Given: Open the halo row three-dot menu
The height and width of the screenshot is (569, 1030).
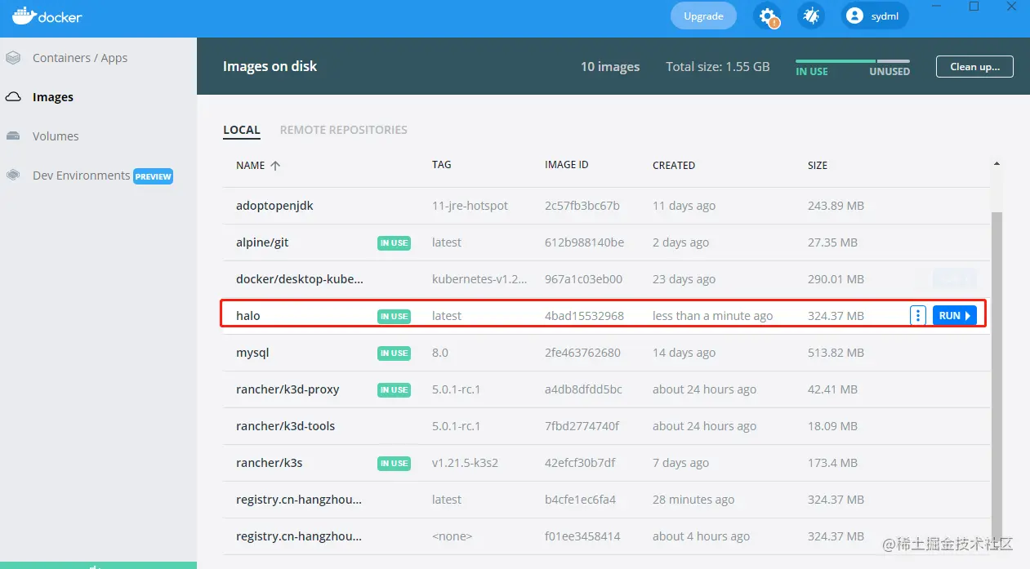Looking at the screenshot, I should click(x=917, y=316).
